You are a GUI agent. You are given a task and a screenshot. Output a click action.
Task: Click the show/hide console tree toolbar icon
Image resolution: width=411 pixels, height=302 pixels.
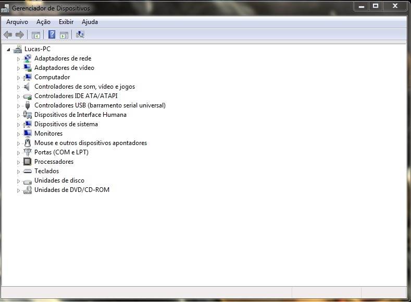point(36,35)
